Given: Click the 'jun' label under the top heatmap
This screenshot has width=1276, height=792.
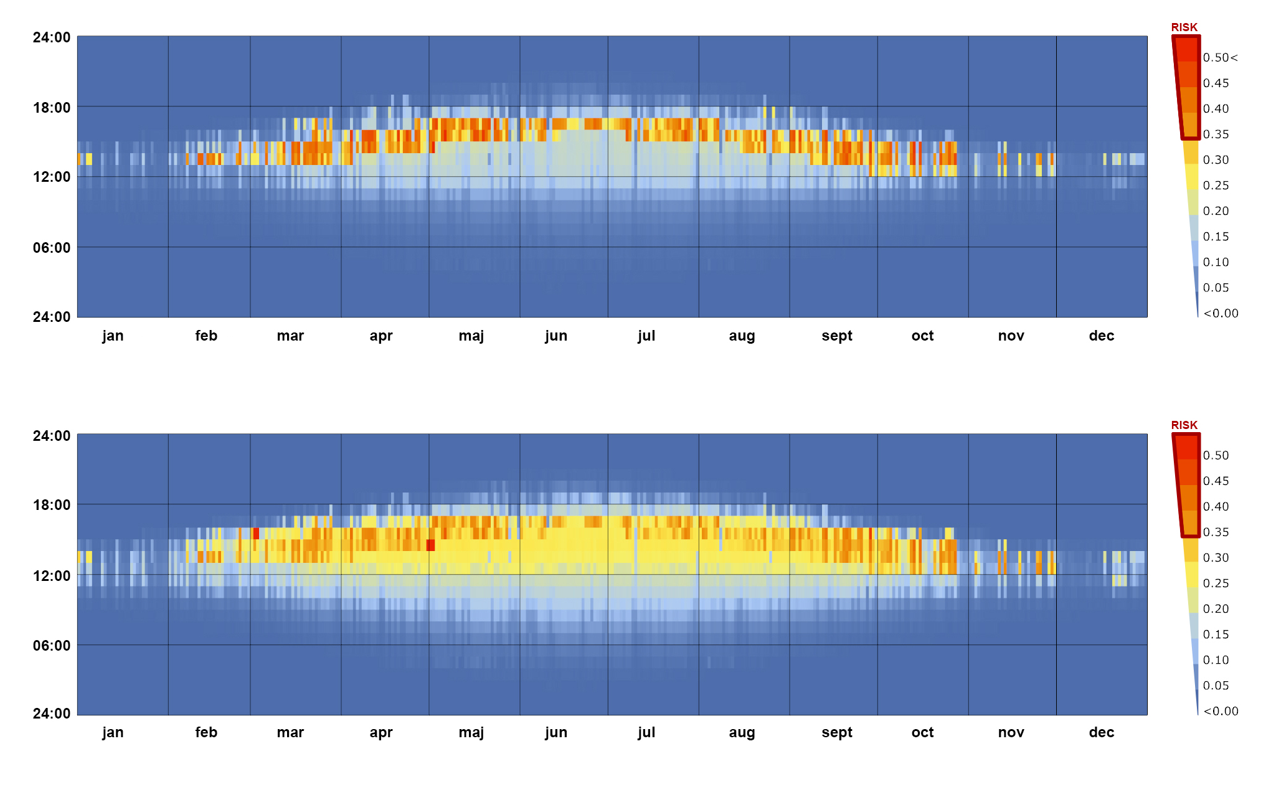Looking at the screenshot, I should (x=556, y=336).
